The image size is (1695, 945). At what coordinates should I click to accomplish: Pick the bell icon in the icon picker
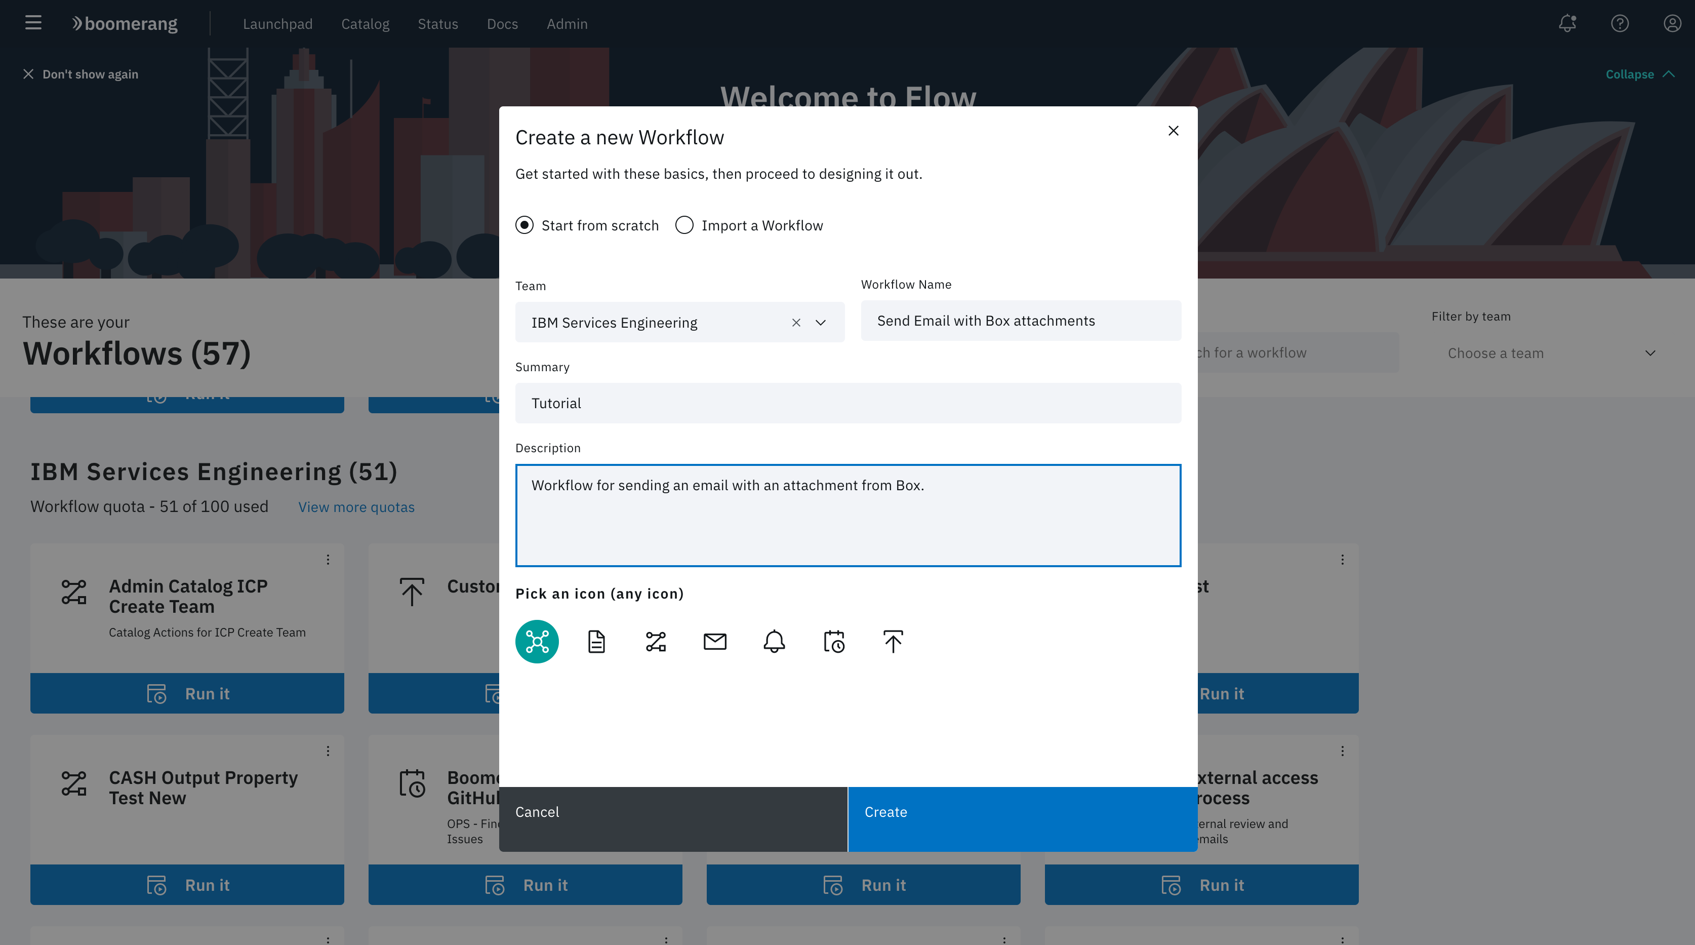[x=774, y=642]
